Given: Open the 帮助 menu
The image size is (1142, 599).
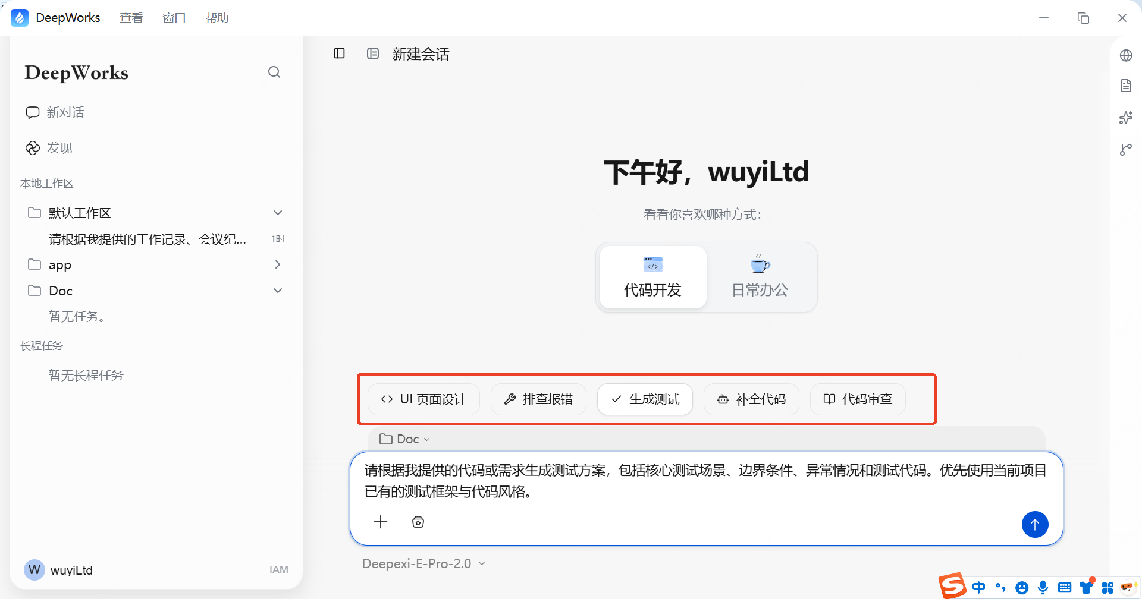Looking at the screenshot, I should coord(217,18).
